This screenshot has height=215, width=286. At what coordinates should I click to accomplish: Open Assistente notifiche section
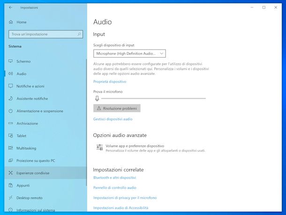click(x=45, y=98)
